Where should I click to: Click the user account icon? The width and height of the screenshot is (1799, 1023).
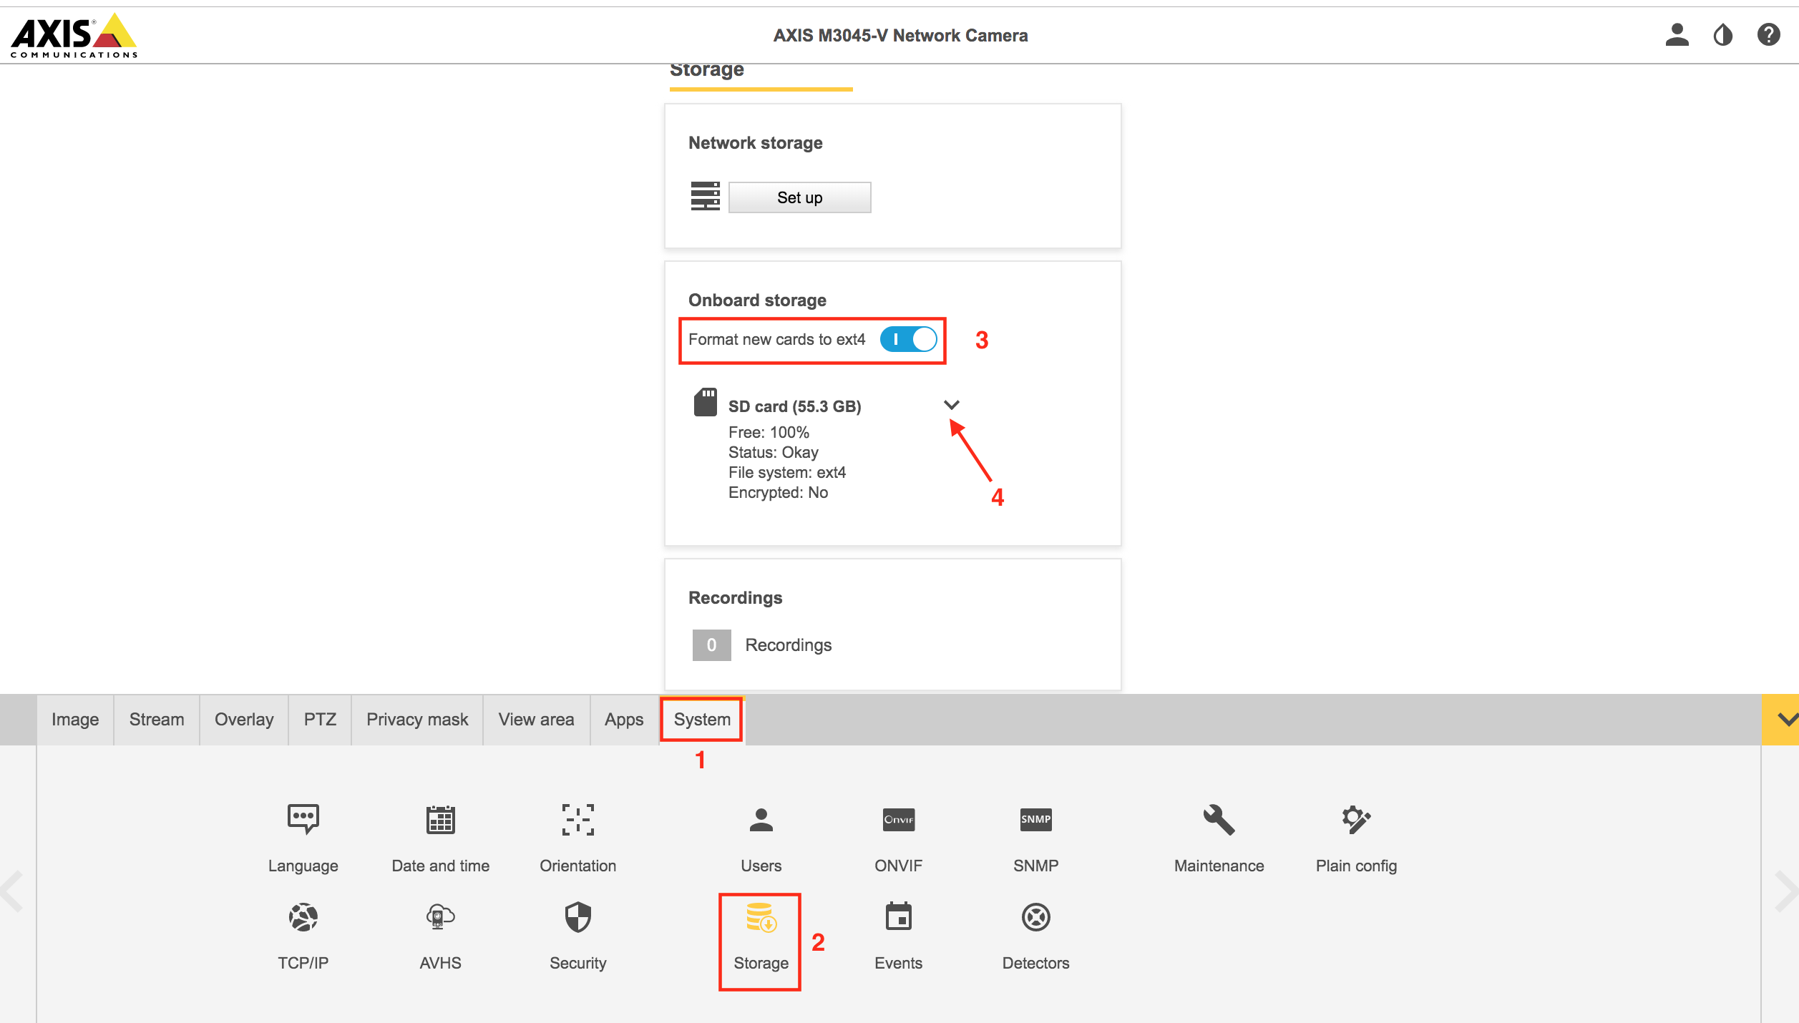(x=1677, y=34)
